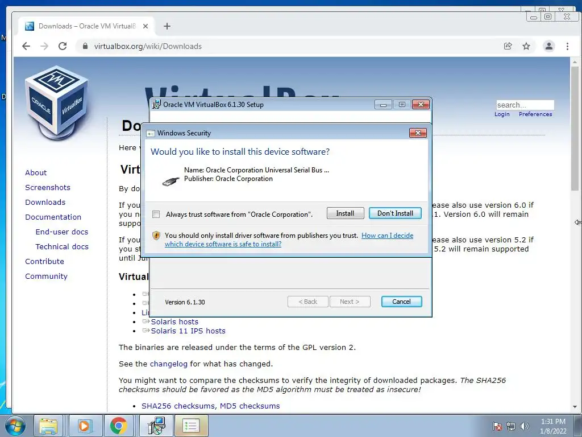Viewport: 582px width, 437px height.
Task: Click the shield warning icon in Windows Security
Action: [156, 235]
